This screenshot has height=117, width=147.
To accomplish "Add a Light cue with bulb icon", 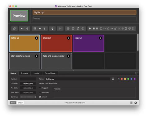I will pos(52,28).
